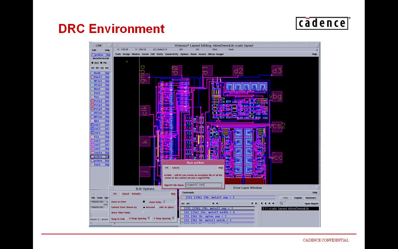Click AV button in the LSW panel
Viewport: 398px width, 249px height.
point(93,68)
